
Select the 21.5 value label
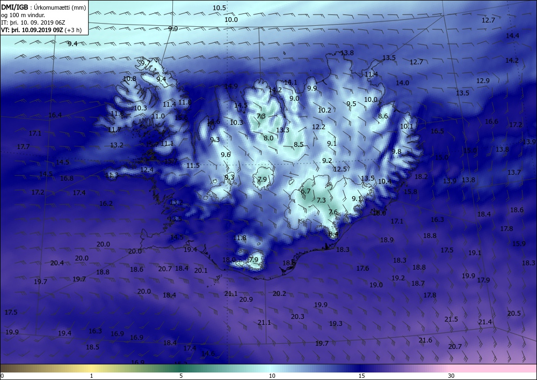tap(452, 319)
